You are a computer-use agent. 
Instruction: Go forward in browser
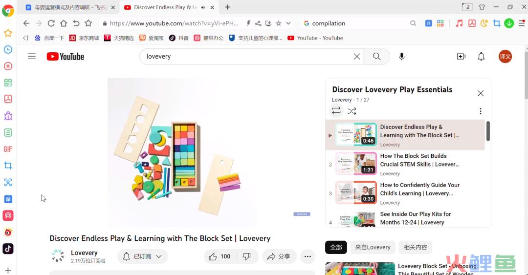(39, 23)
